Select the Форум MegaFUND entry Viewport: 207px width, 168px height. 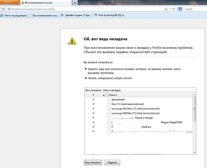point(147,123)
